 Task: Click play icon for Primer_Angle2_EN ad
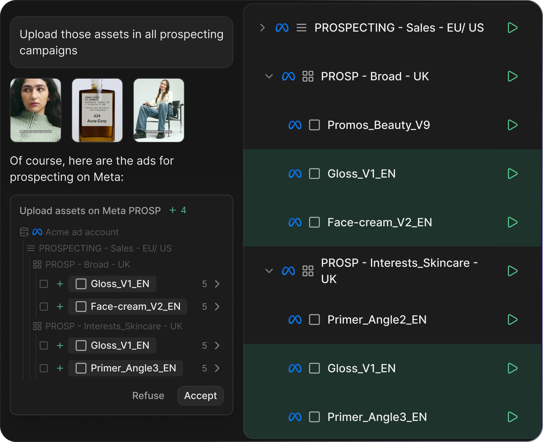512,320
